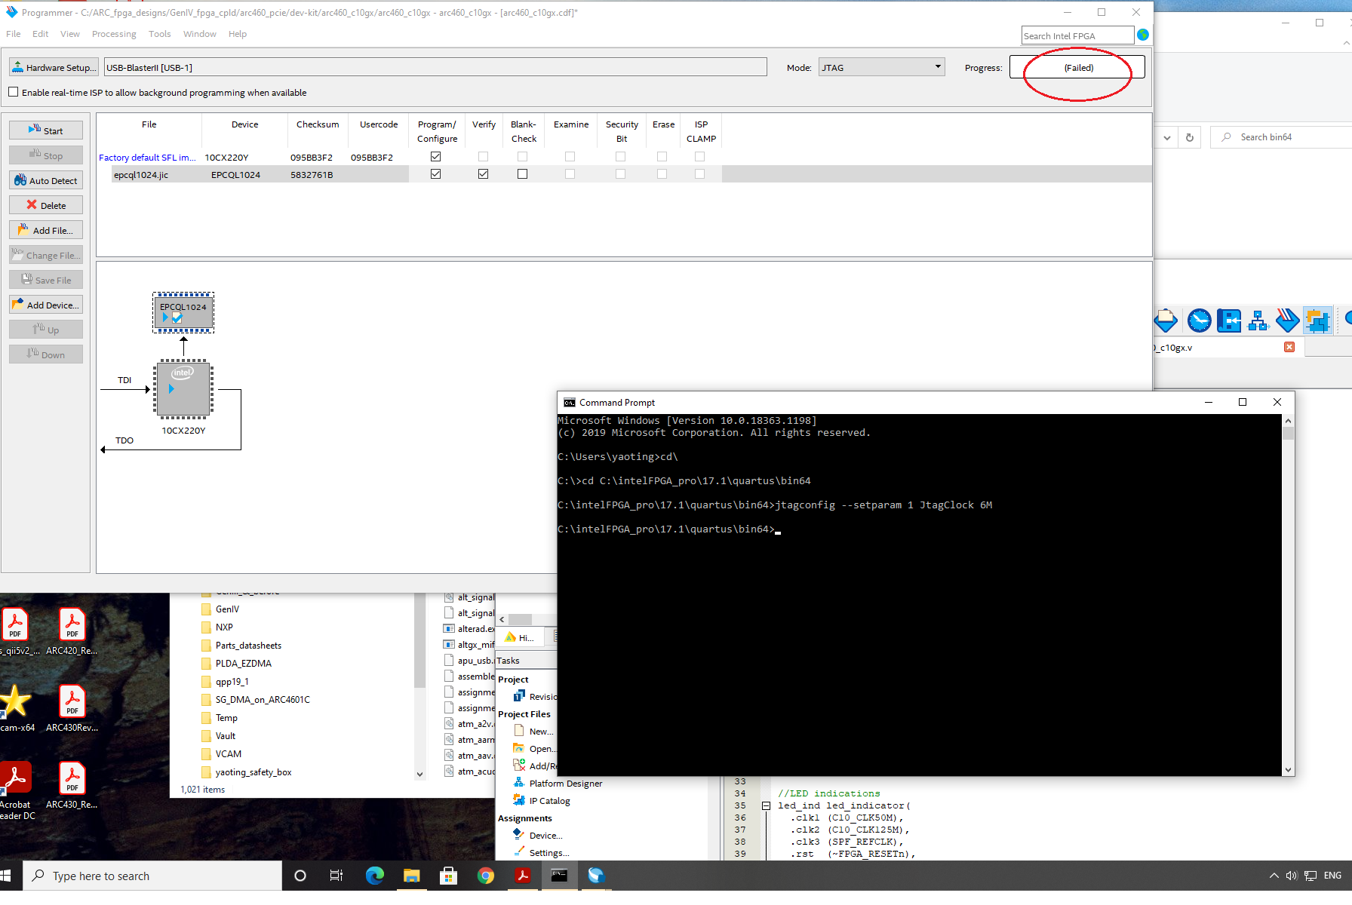Click the Search Intel FPGA field
Viewport: 1352px width, 905px height.
pos(1077,35)
